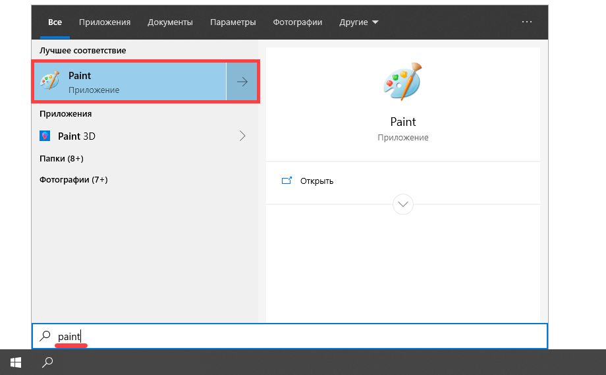Click the large Paint icon in preview pane
The image size is (606, 375).
(402, 82)
